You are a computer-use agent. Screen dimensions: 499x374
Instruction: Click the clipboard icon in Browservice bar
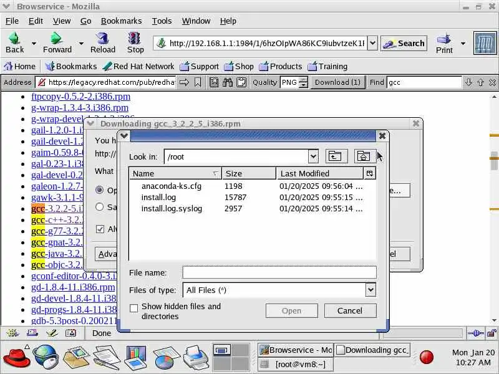point(241,82)
